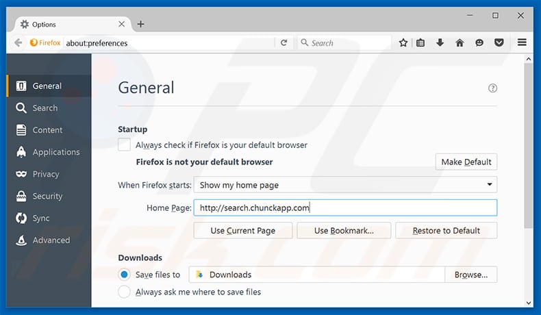Open the help question mark icon
Screen dimensions: 541x315
tap(492, 88)
